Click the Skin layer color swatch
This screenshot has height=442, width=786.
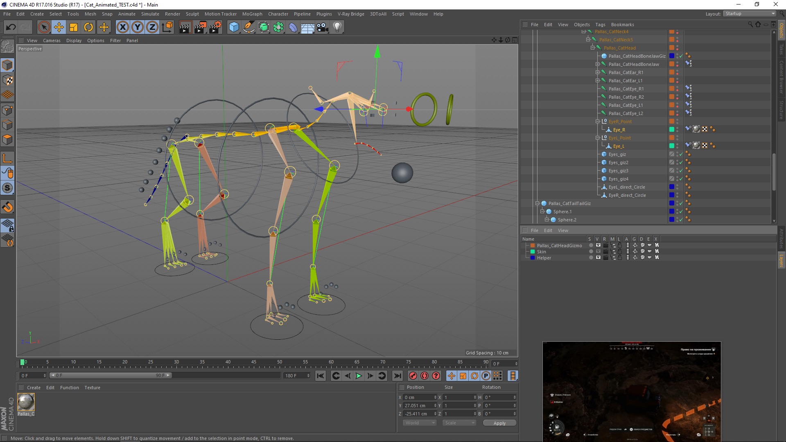533,252
